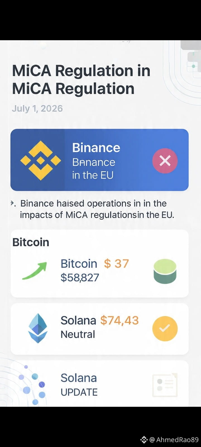Expand the small arrow before Binance sentence

13,203
